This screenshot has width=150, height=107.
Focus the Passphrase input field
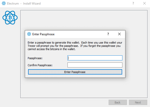pos(95,58)
